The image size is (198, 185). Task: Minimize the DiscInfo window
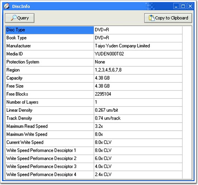click(176, 6)
